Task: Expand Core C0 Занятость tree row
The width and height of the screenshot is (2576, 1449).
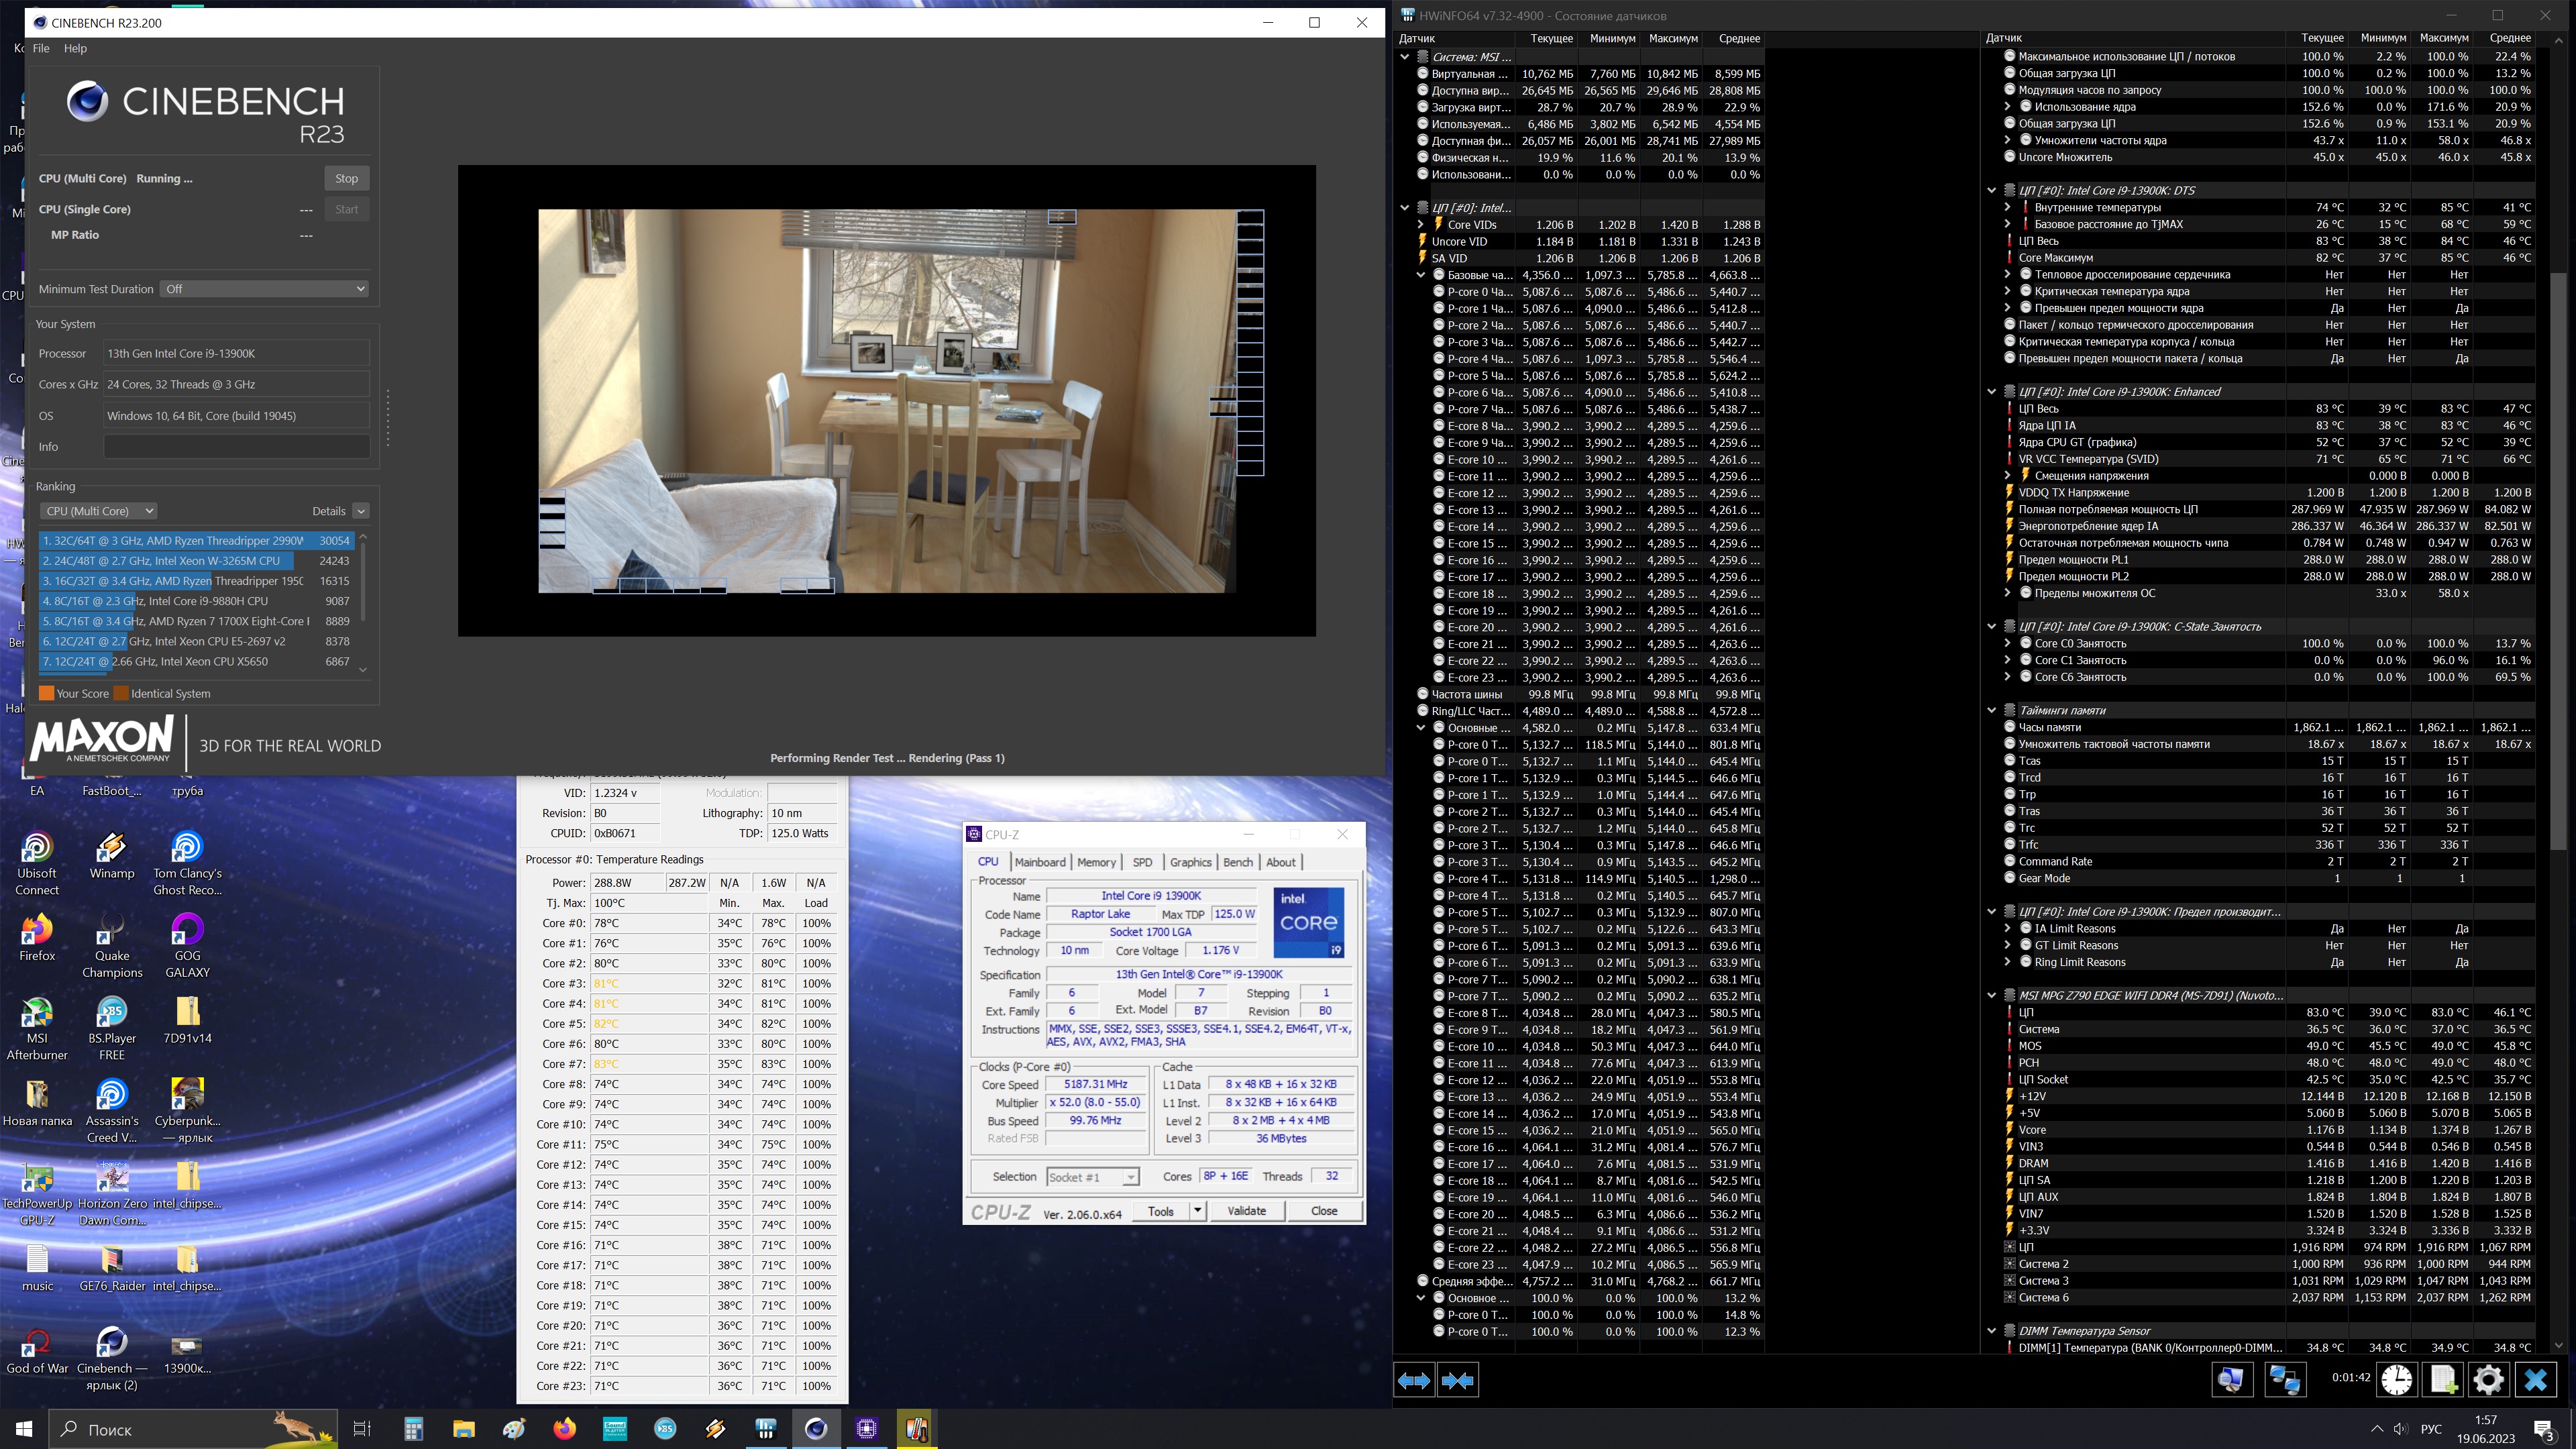Action: pos(2007,644)
